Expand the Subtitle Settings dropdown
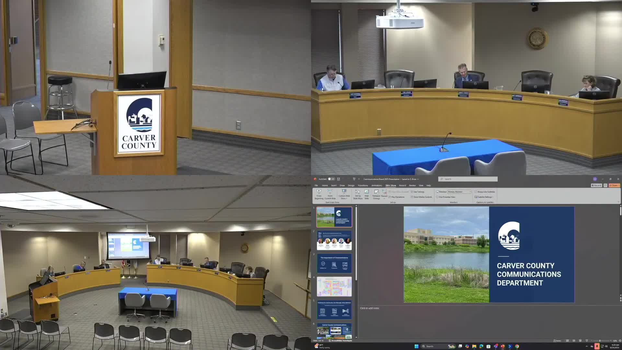Screen dimensions: 622x350 click(x=485, y=197)
